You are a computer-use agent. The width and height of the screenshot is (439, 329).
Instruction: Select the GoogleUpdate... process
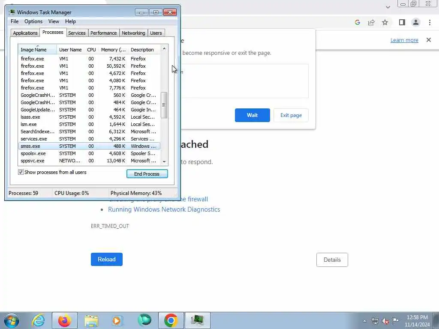(89, 110)
